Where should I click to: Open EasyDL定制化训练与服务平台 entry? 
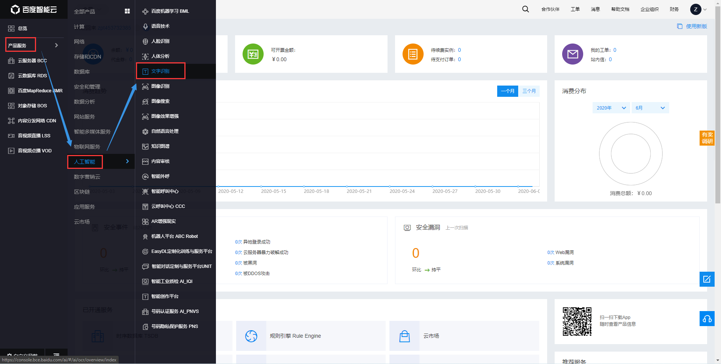pyautogui.click(x=182, y=251)
